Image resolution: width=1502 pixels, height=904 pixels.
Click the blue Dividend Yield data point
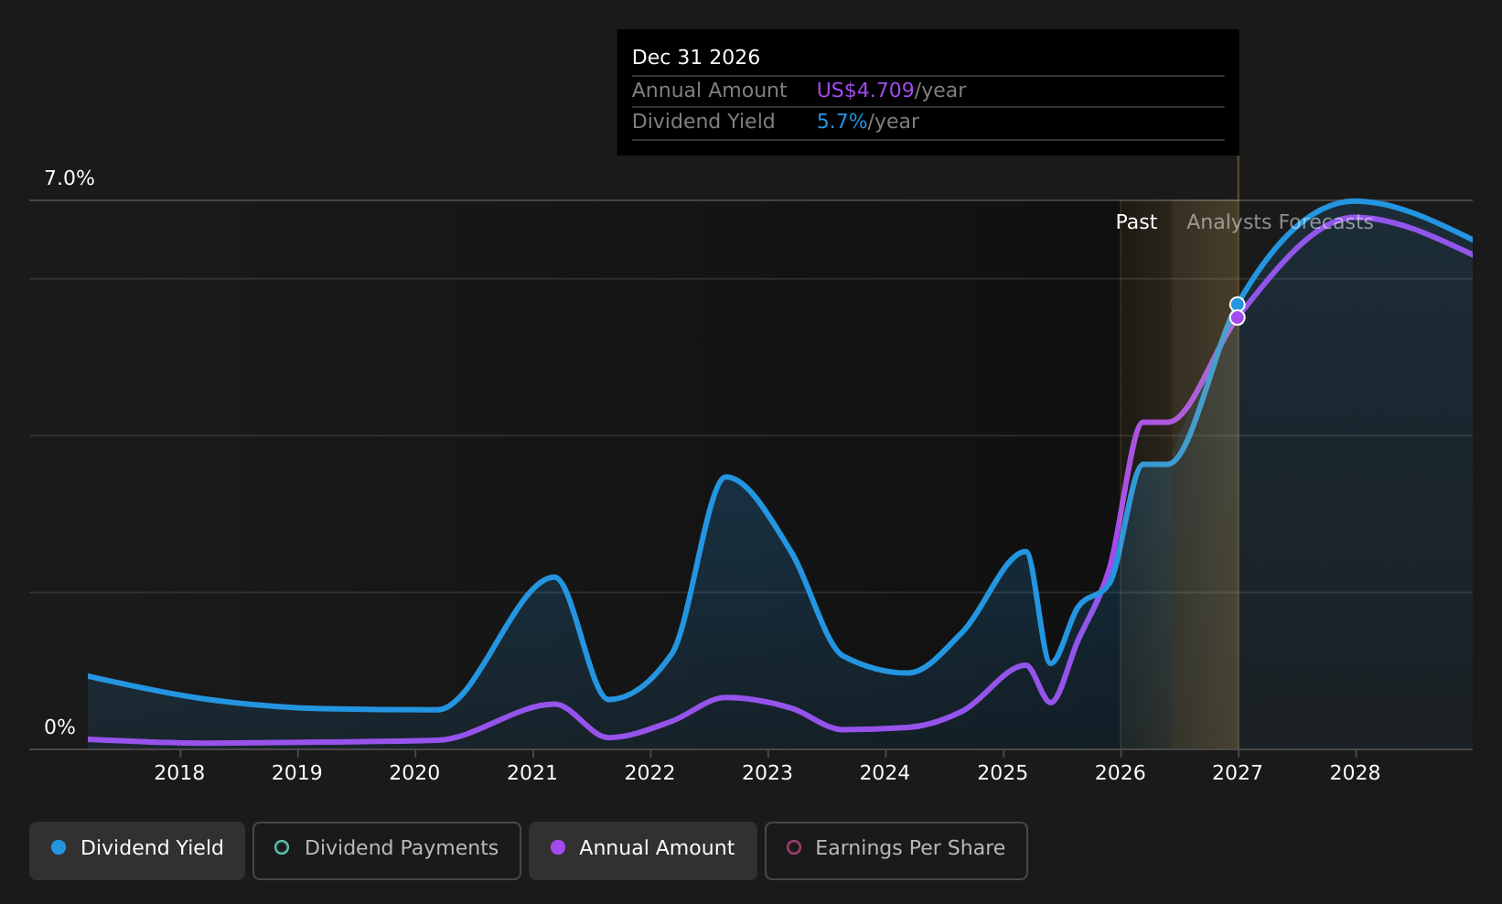pyautogui.click(x=1237, y=305)
